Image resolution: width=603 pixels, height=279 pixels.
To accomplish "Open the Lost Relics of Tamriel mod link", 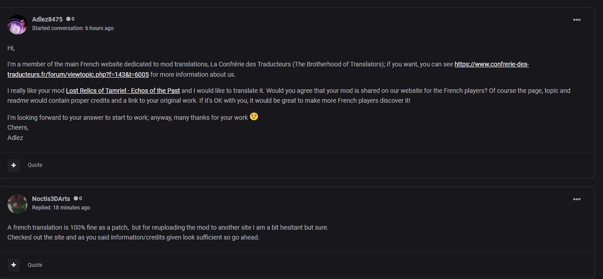I will [x=123, y=91].
